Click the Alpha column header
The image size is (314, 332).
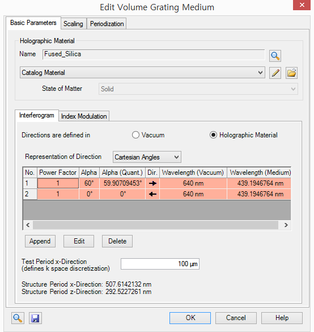click(89, 173)
